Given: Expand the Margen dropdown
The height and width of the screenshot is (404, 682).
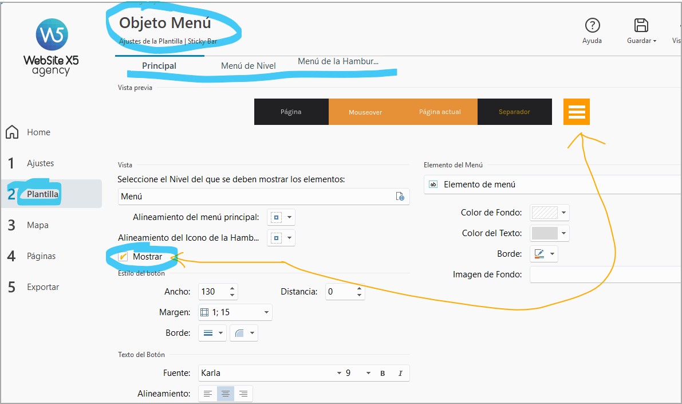Looking at the screenshot, I should tap(266, 312).
